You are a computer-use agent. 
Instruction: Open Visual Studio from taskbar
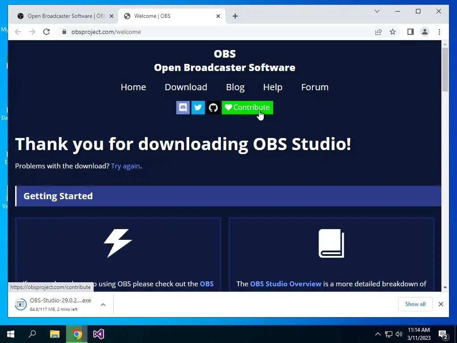(99, 334)
